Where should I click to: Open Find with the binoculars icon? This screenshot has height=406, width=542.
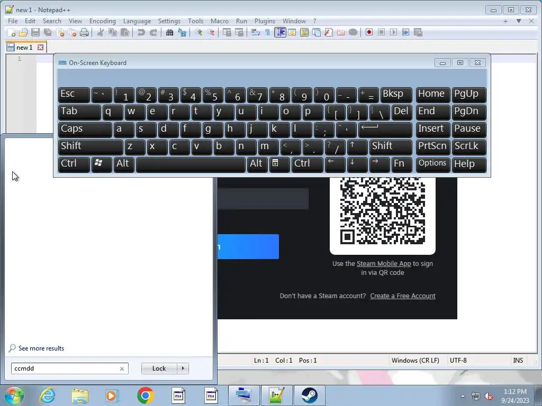(x=170, y=32)
